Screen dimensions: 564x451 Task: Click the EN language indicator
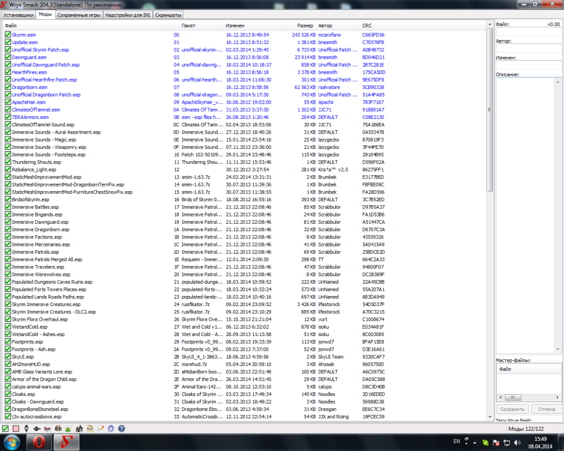coord(456,441)
